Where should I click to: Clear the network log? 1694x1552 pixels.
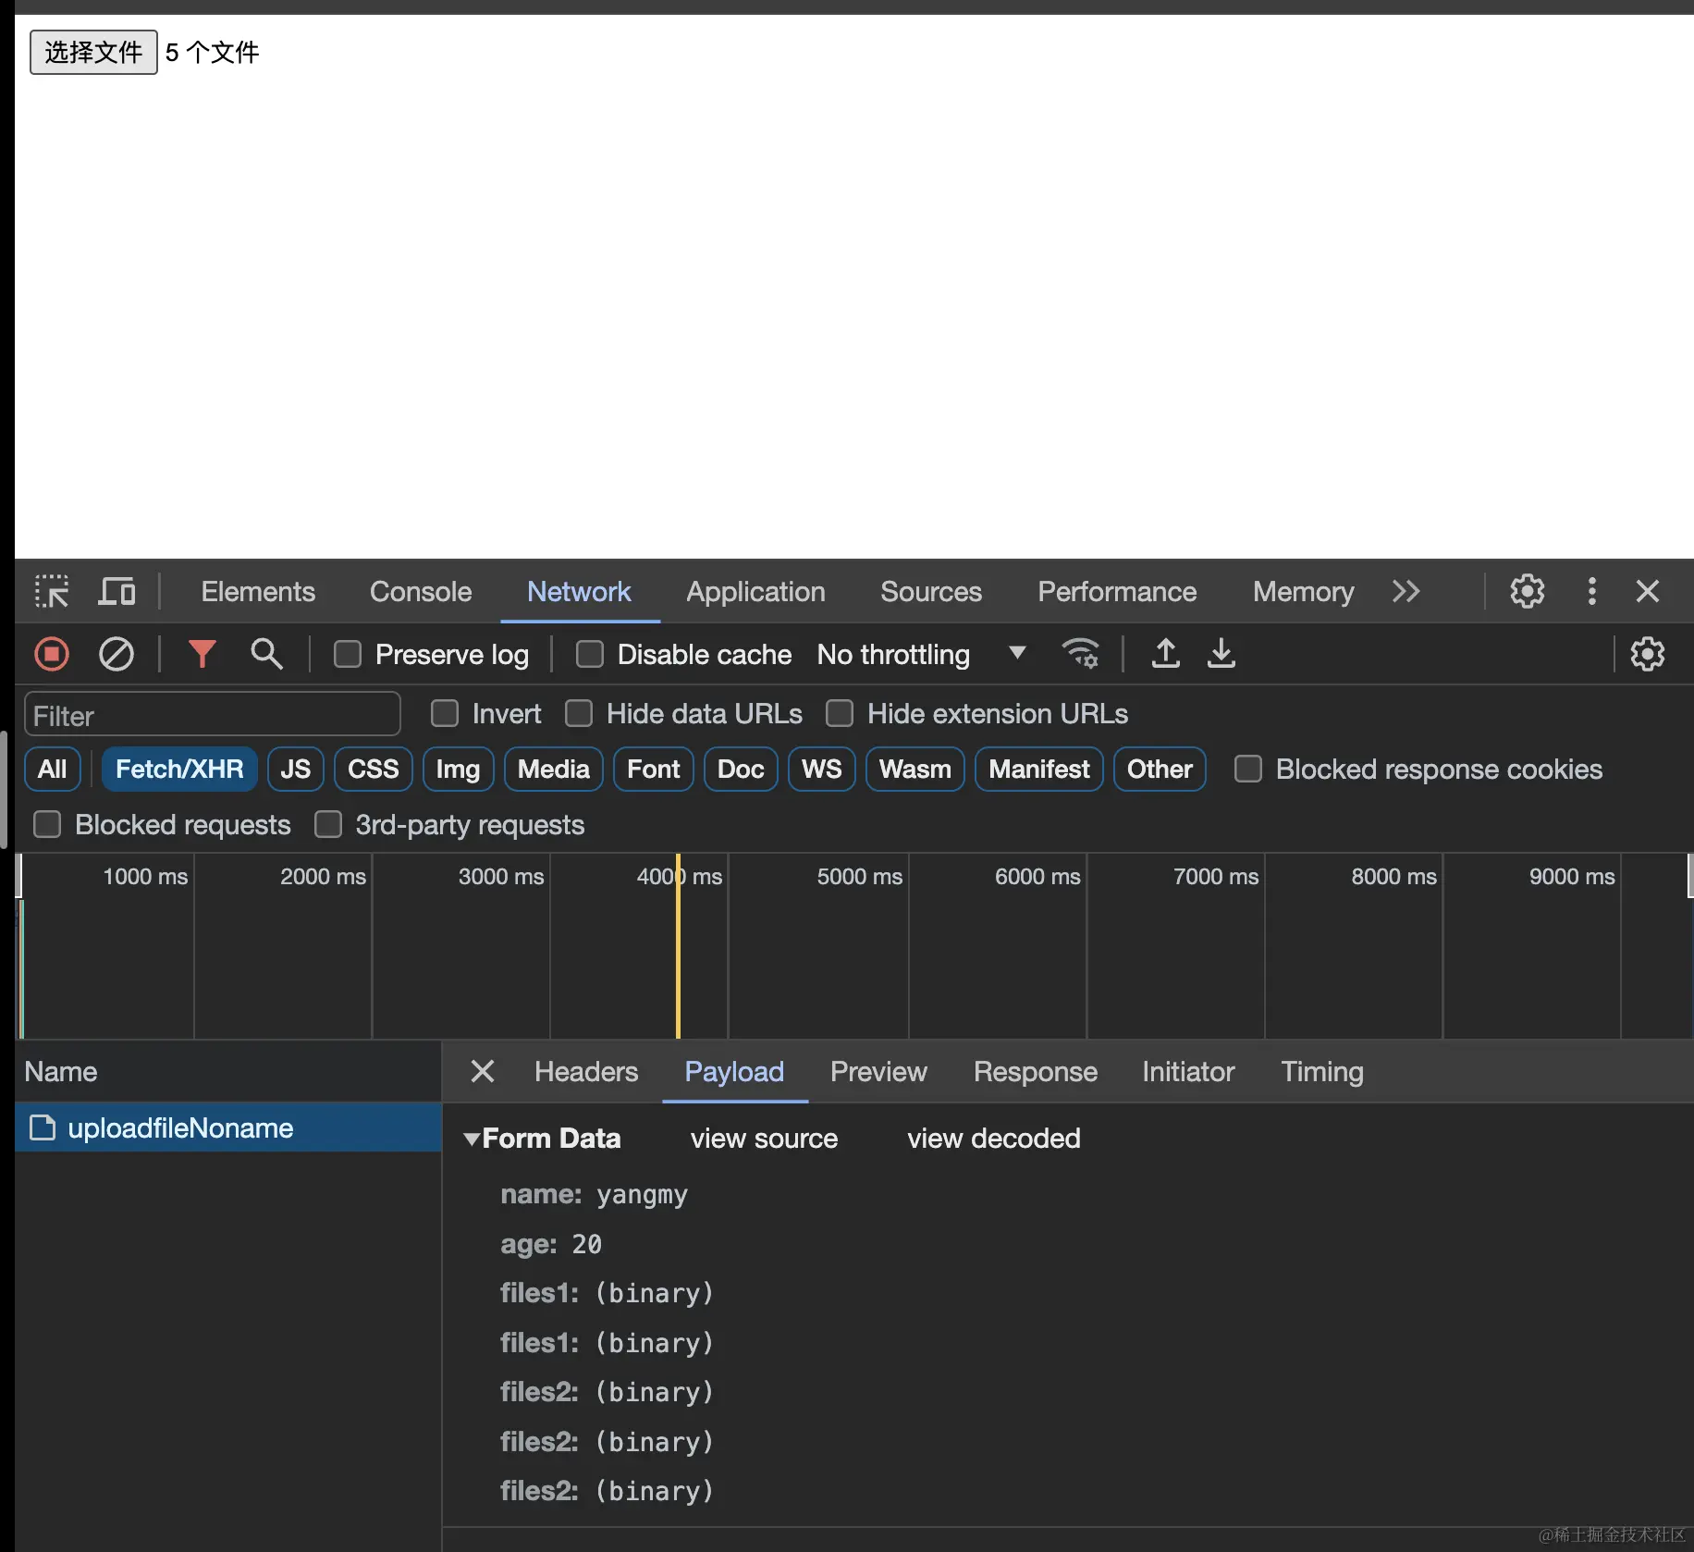coord(117,655)
